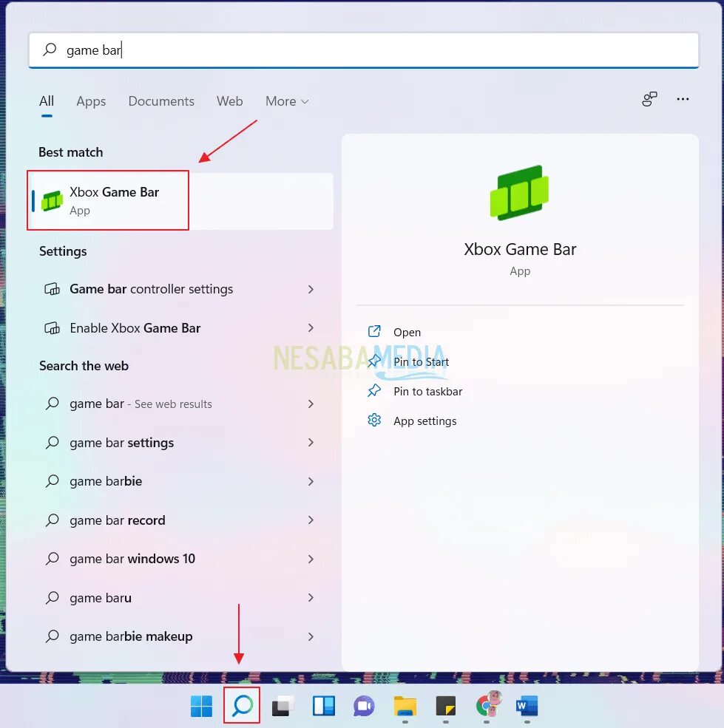Expand arrow for 'game bar - See web results'

pos(311,404)
